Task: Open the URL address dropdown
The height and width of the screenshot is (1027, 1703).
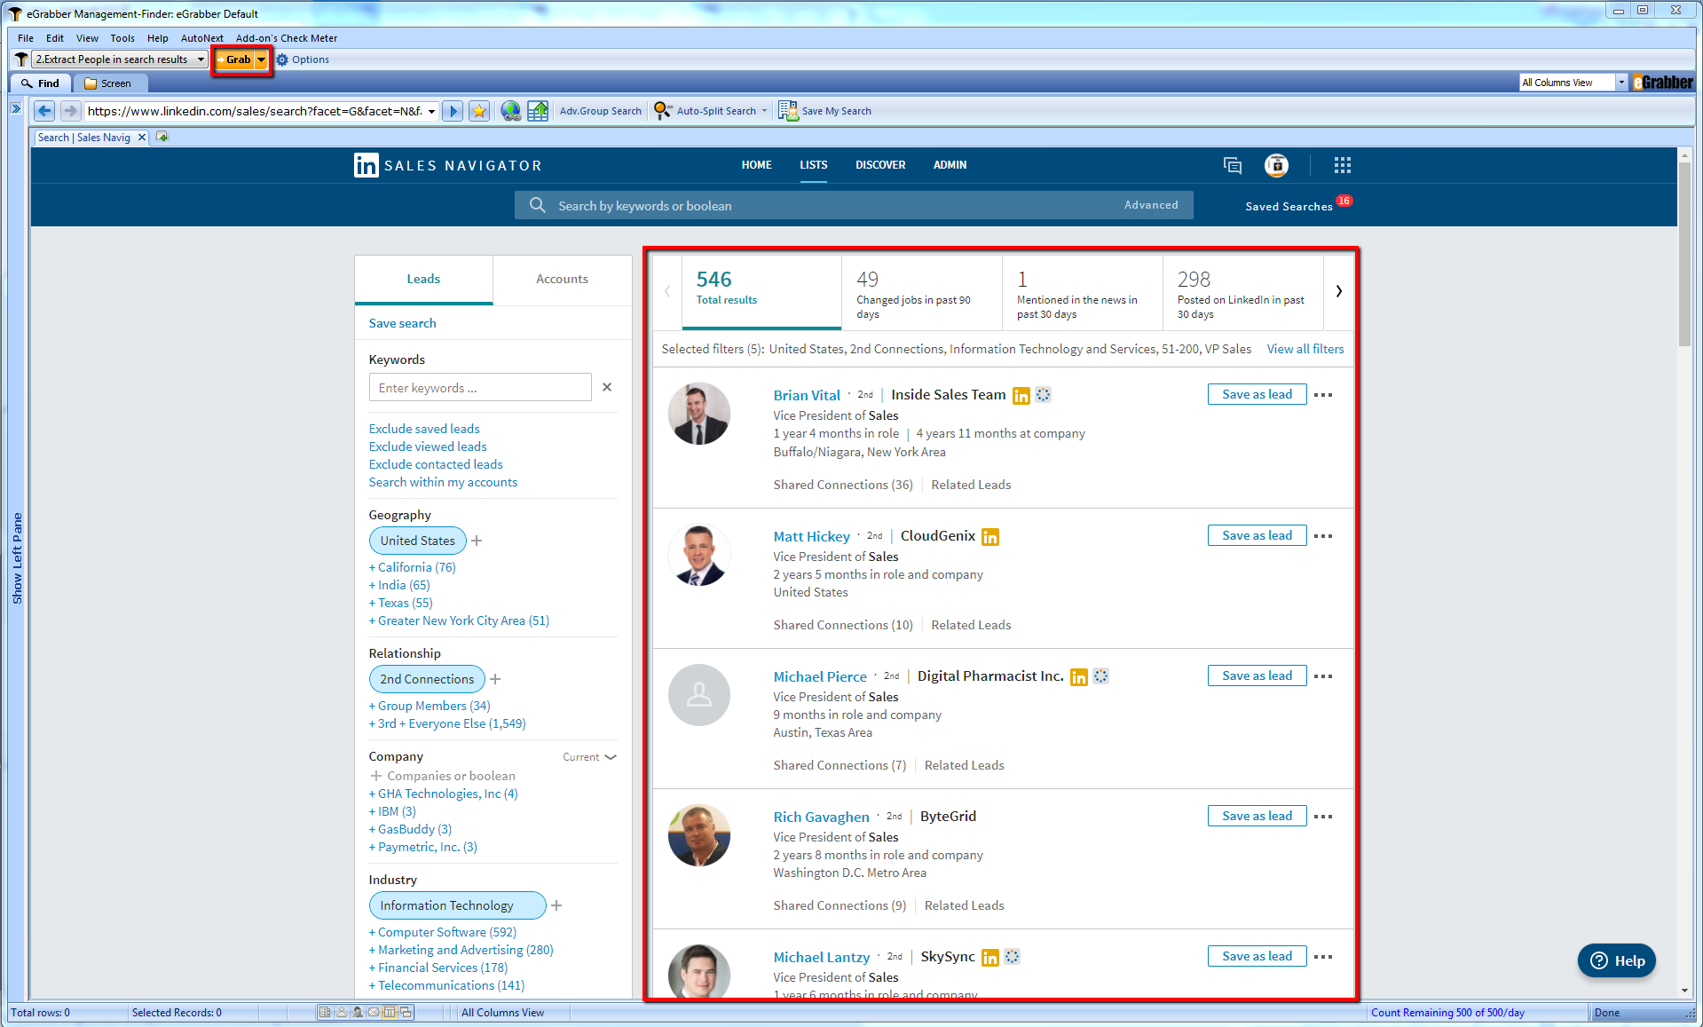Action: [432, 111]
